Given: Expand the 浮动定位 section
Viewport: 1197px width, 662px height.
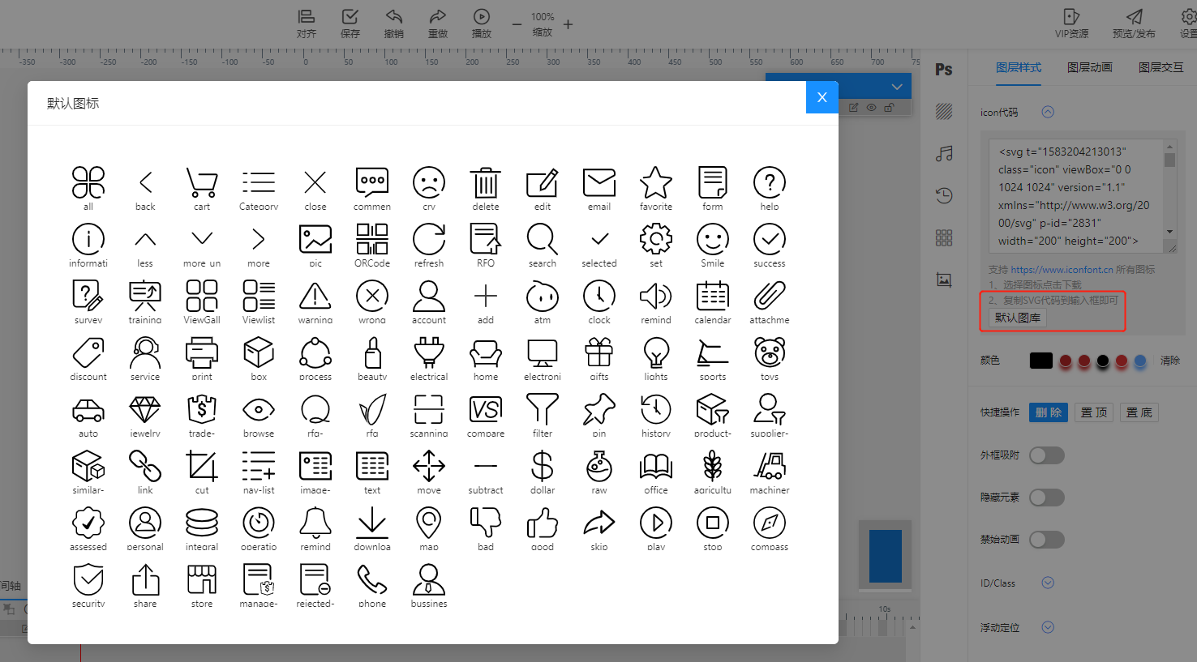Looking at the screenshot, I should [1048, 627].
